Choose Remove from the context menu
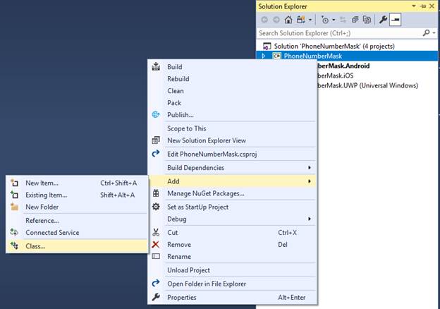 click(179, 245)
